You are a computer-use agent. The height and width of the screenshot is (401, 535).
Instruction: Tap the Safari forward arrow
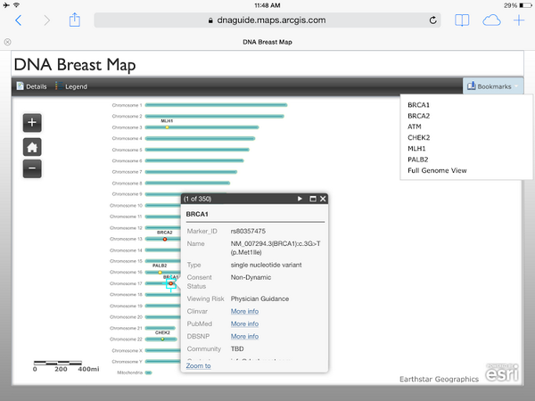(46, 20)
